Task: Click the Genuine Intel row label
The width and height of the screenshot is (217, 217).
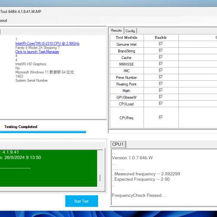Action: pyautogui.click(x=126, y=44)
